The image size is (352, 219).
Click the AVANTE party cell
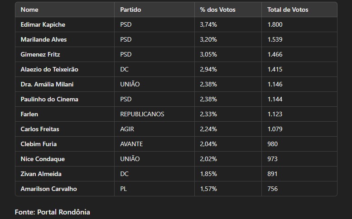click(131, 144)
